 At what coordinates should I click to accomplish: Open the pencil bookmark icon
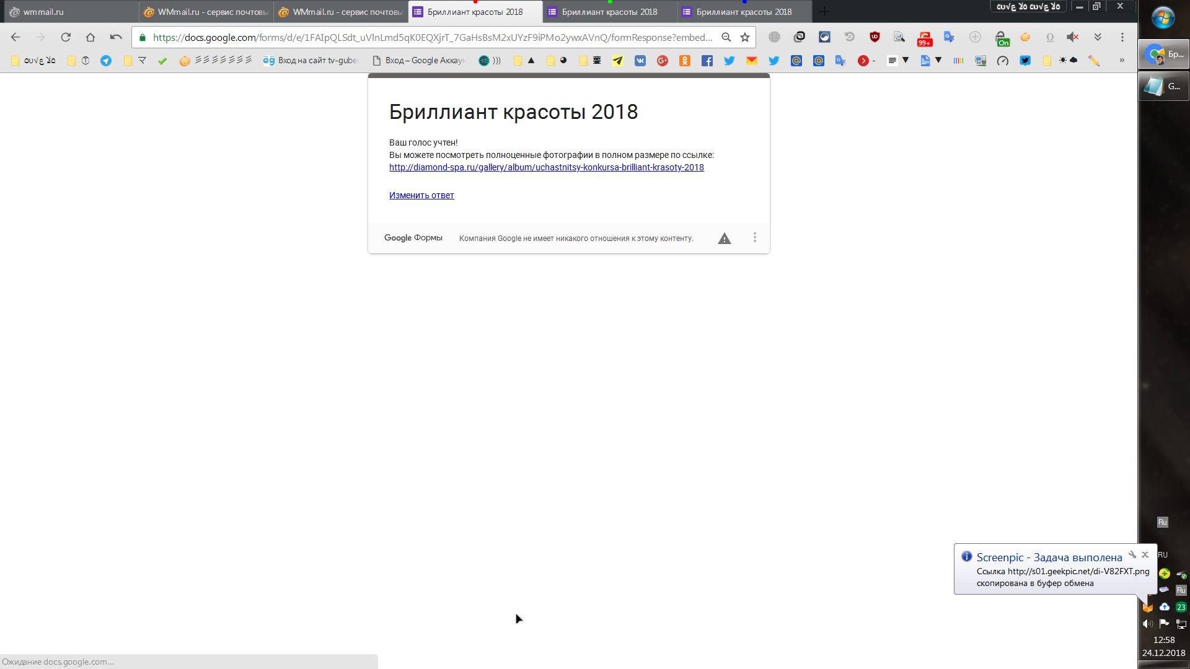1094,60
